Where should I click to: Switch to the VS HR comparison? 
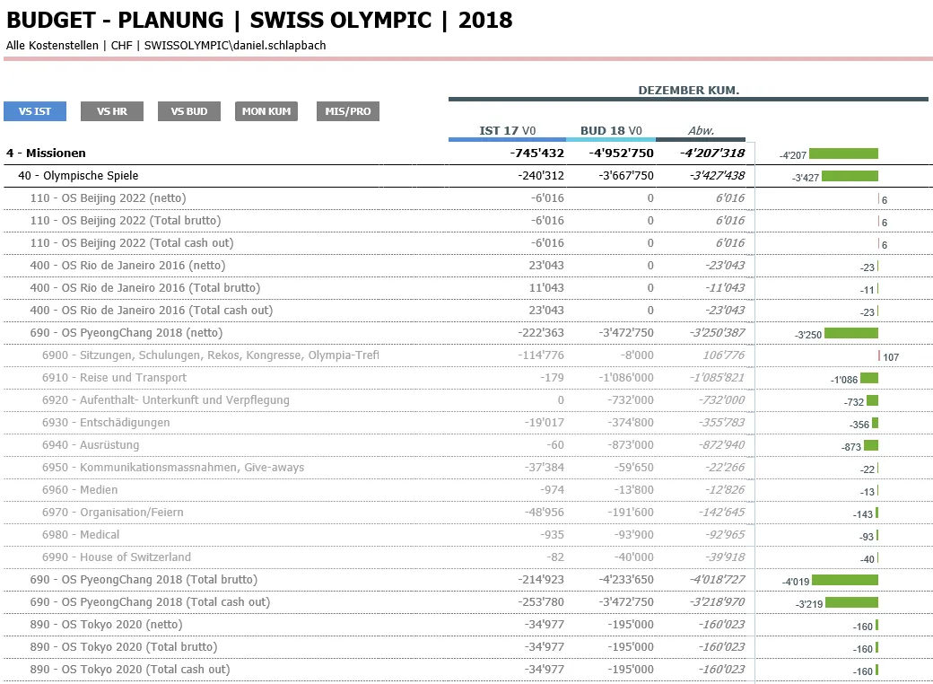[112, 111]
